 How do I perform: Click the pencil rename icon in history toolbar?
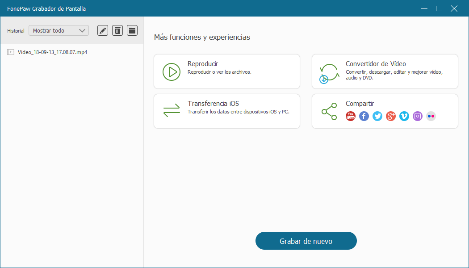(x=103, y=30)
